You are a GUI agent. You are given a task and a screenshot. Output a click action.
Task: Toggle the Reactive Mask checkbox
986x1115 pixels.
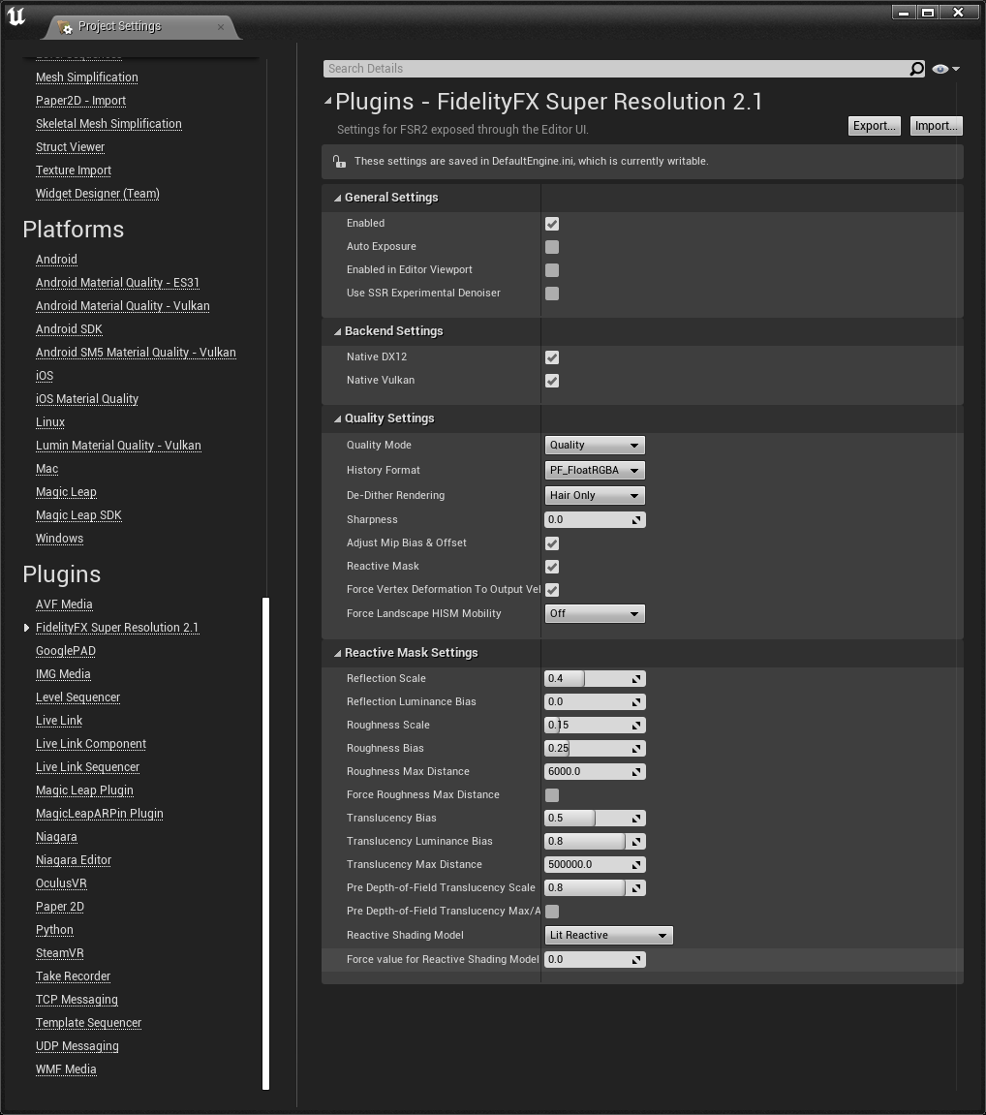[x=551, y=567]
